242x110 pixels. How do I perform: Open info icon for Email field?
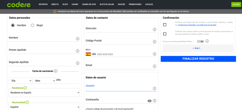155,66
